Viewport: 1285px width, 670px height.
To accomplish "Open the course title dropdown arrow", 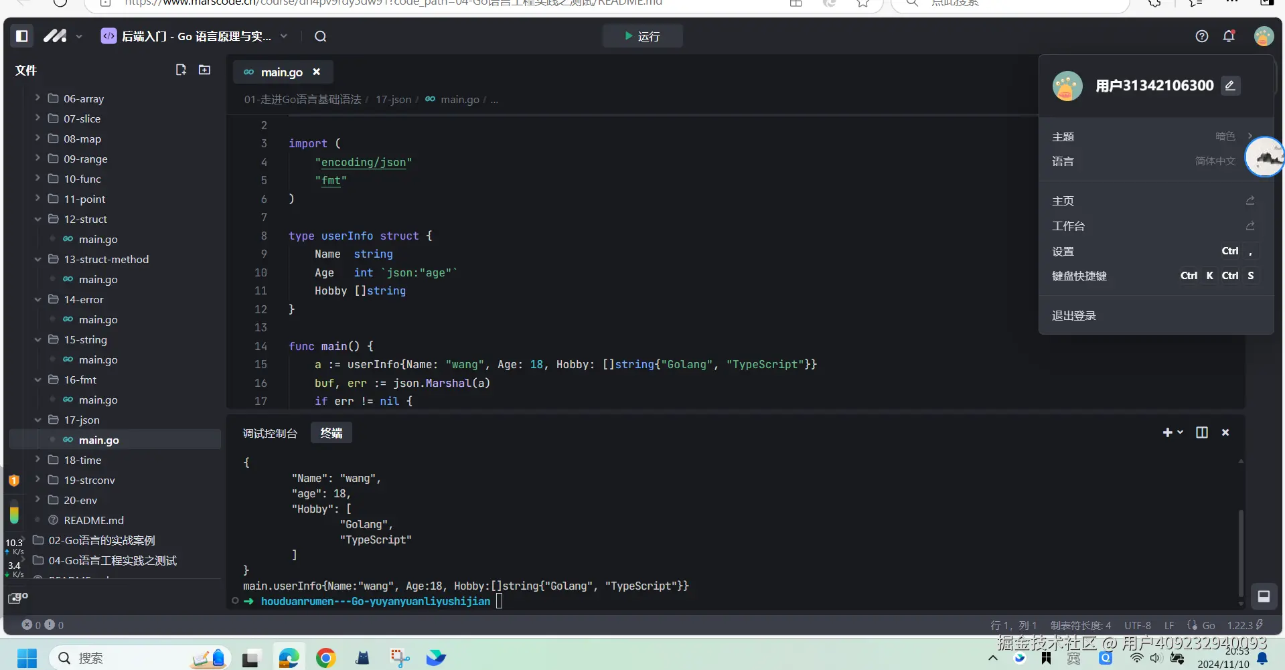I will pos(284,36).
